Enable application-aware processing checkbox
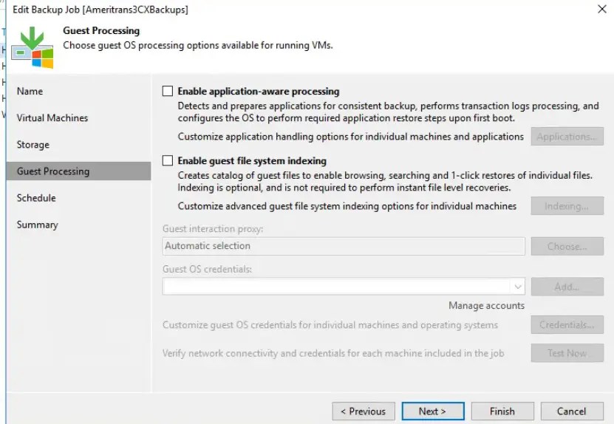The width and height of the screenshot is (614, 424). 168,91
